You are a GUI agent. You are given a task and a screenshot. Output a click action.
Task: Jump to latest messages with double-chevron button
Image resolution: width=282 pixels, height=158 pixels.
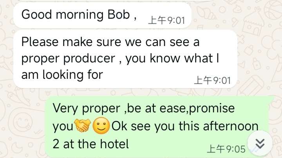(x=260, y=143)
